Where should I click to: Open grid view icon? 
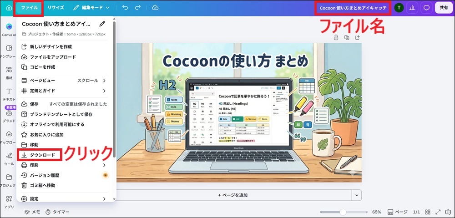(428, 212)
